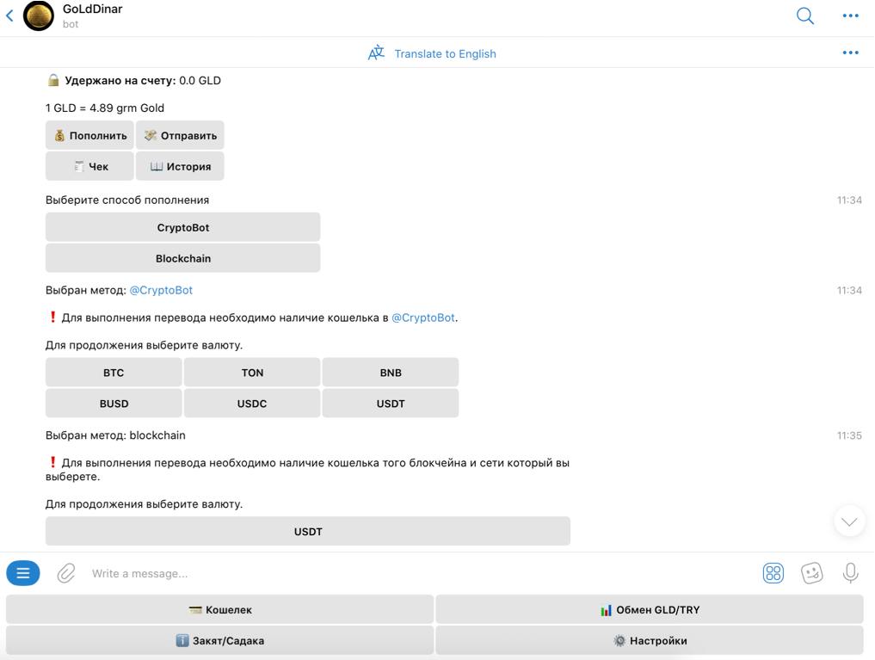Viewport: 875px width, 660px height.
Task: Click Translate to English
Action: [x=445, y=53]
